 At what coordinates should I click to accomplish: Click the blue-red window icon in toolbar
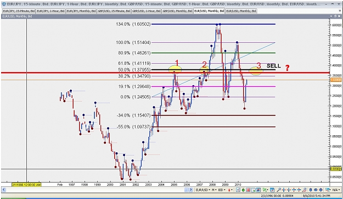click(x=258, y=190)
